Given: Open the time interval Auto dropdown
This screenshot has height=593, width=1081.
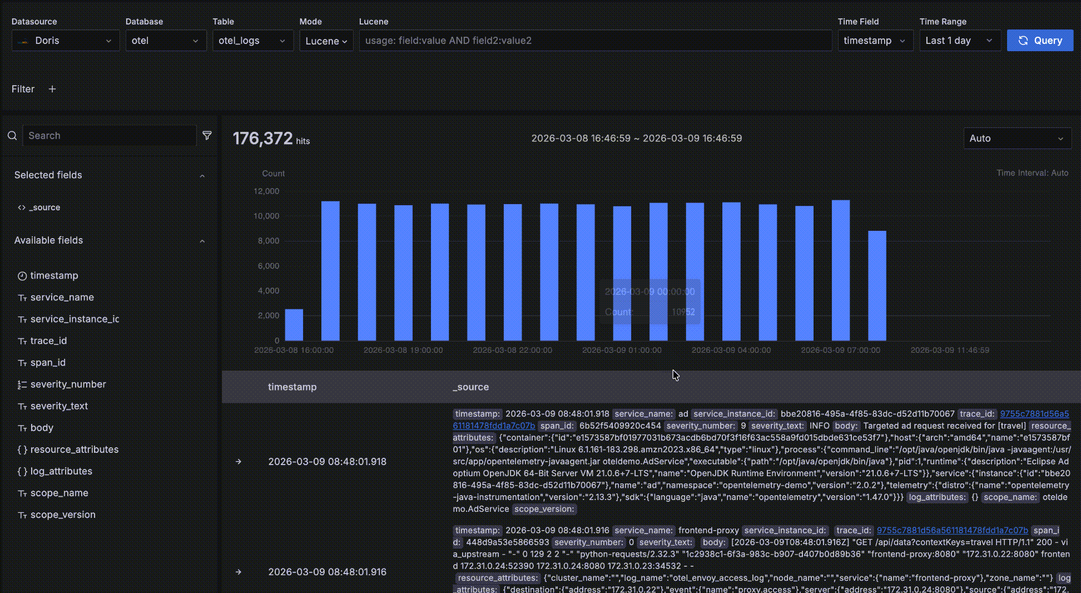Looking at the screenshot, I should tap(1017, 139).
